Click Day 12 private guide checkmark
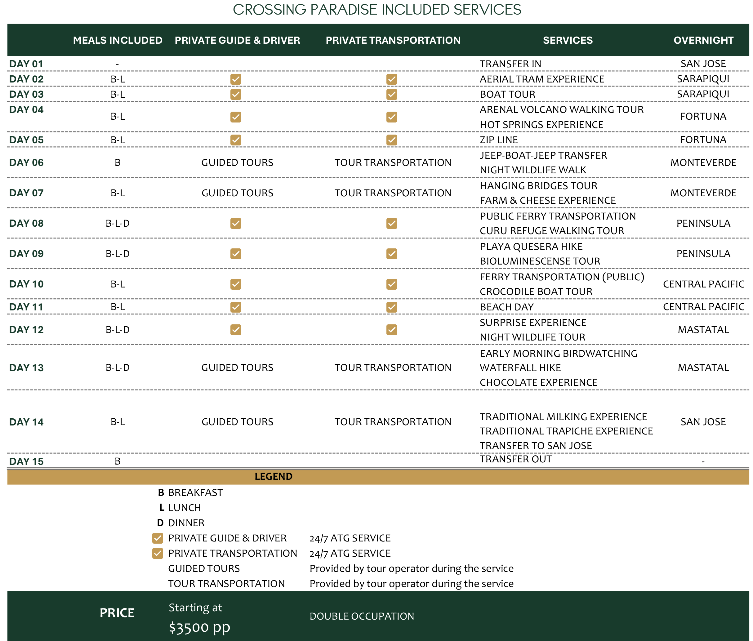This screenshot has width=753, height=641. click(236, 330)
